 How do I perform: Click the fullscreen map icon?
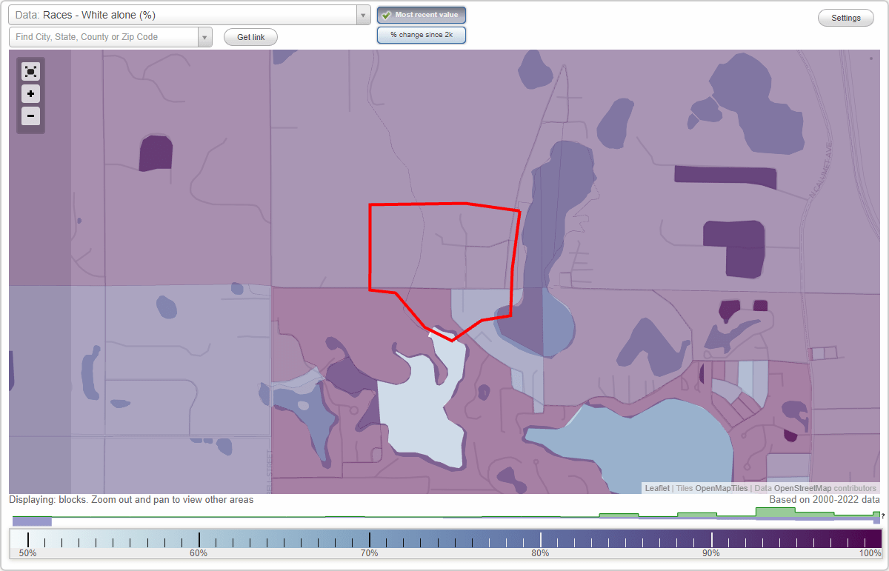coord(30,71)
